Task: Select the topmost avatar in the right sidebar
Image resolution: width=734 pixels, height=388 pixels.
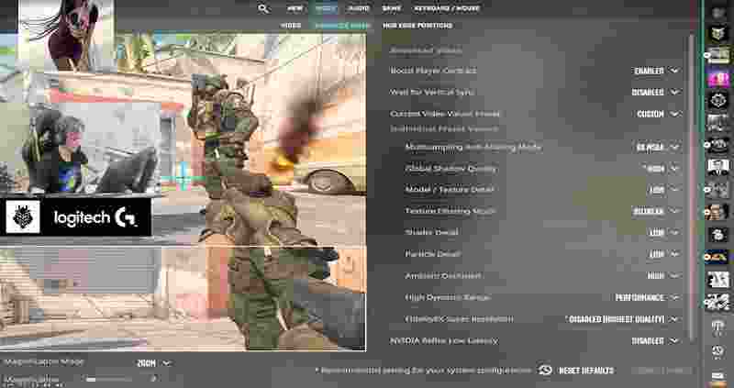Action: (x=718, y=13)
